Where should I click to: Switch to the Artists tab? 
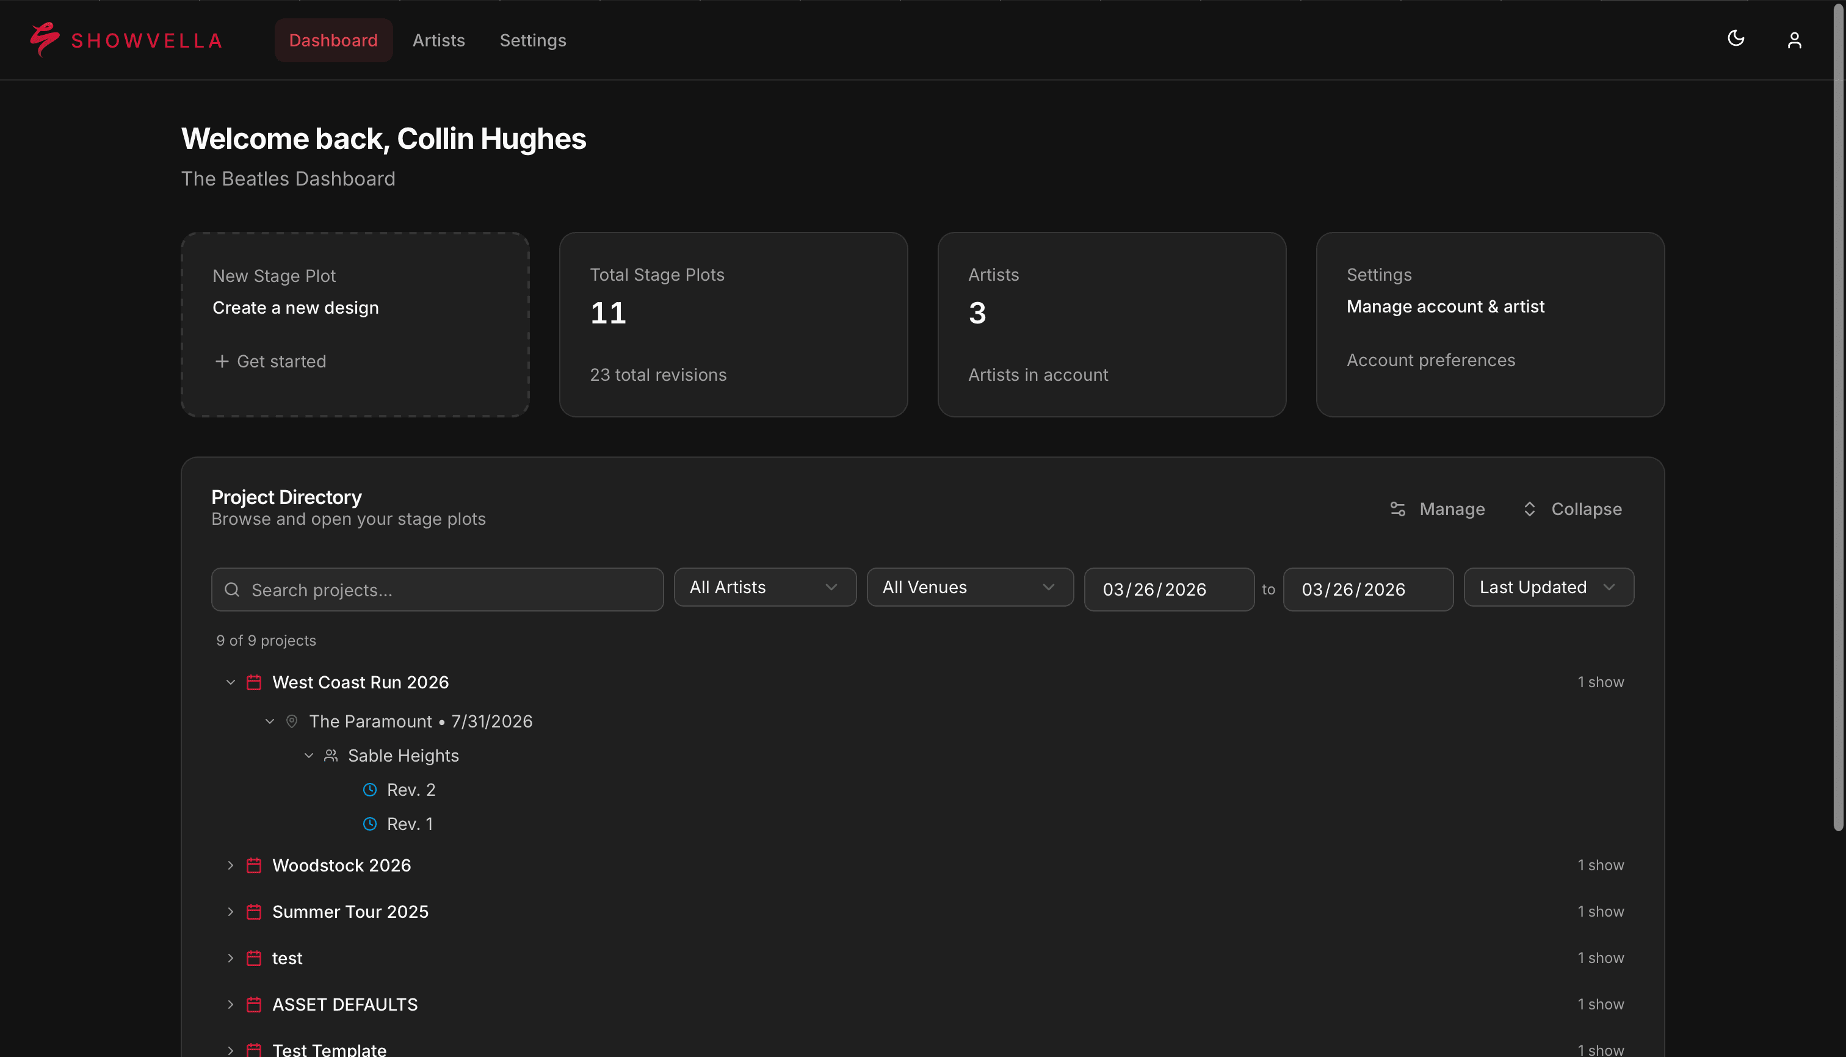click(439, 40)
